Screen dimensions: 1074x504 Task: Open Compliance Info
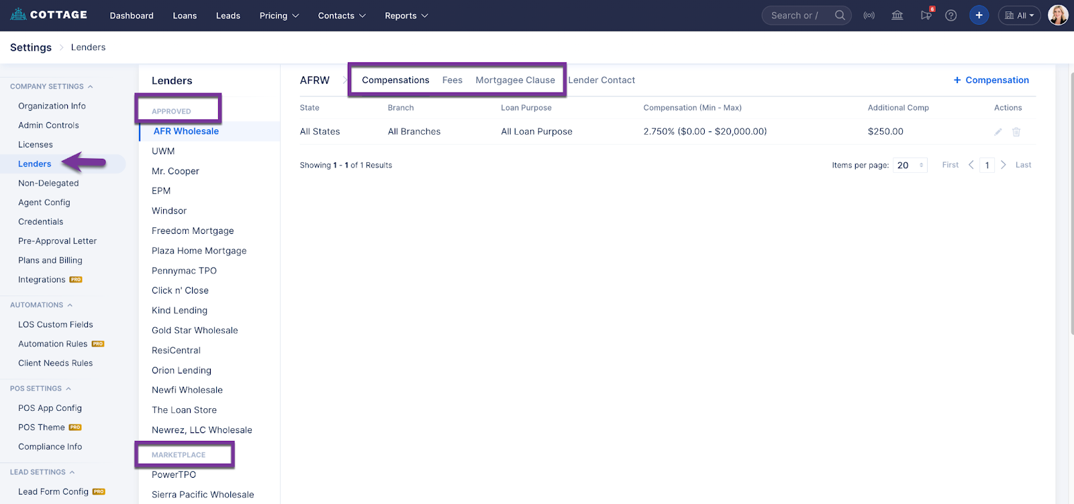coord(50,447)
